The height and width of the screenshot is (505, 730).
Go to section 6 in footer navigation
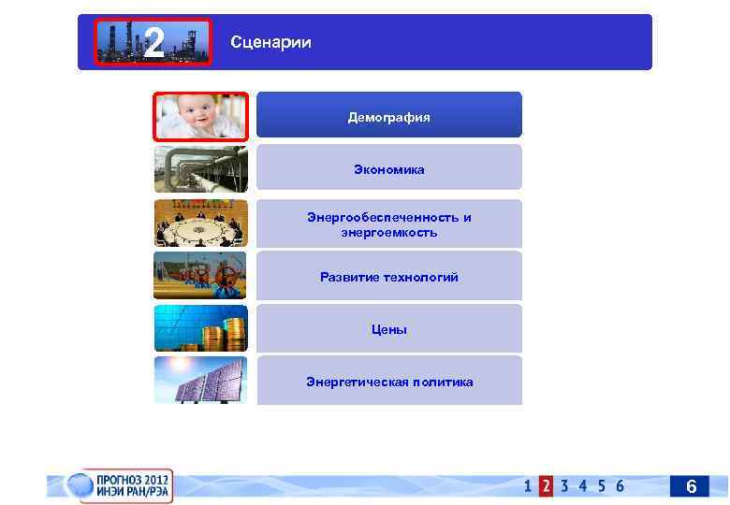[620, 486]
